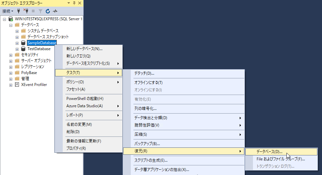Select データベース(D)... under 復元
322x175 pixels.
point(282,152)
